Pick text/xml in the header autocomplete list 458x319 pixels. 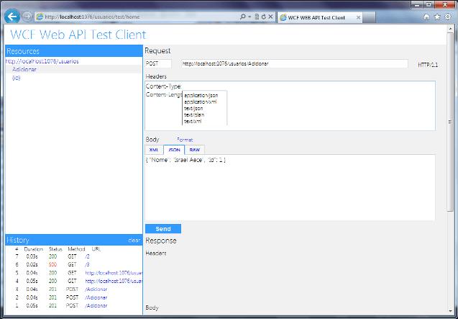tap(193, 121)
